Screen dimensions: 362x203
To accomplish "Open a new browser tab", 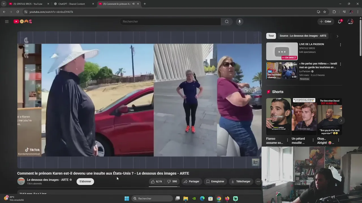I will coord(145,4).
